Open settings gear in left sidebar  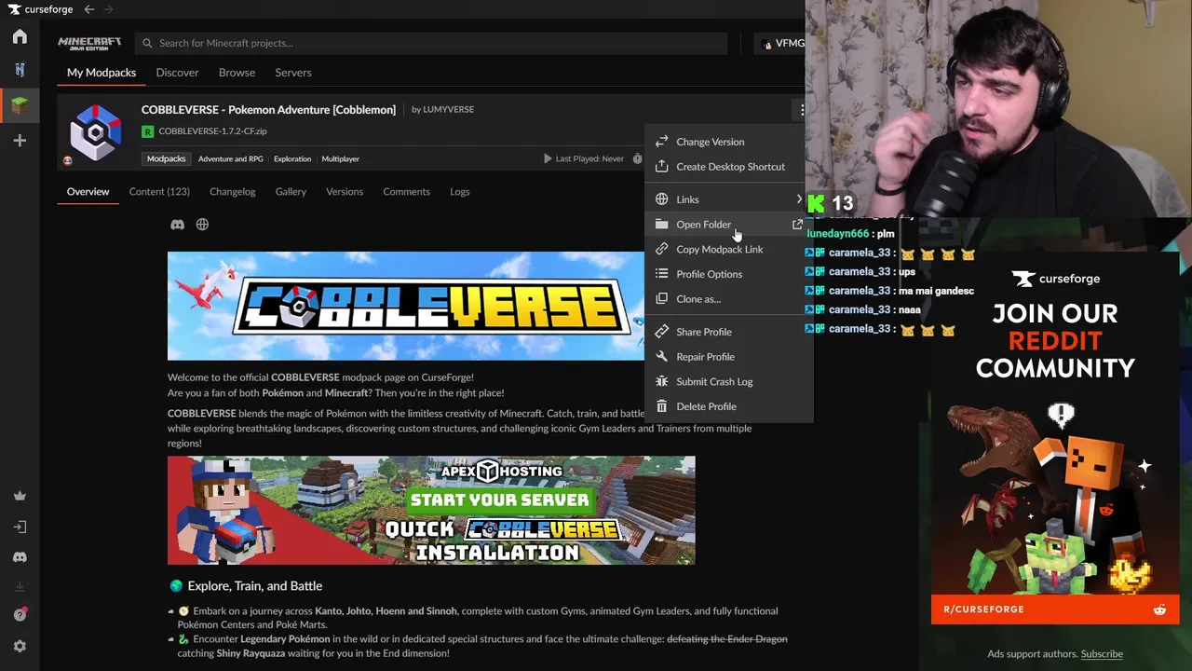[x=20, y=646]
